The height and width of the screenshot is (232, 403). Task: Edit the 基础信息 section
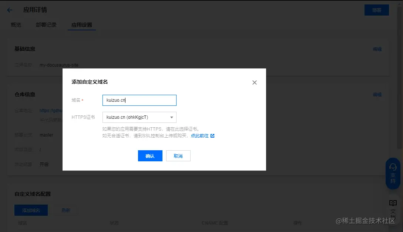(377, 49)
